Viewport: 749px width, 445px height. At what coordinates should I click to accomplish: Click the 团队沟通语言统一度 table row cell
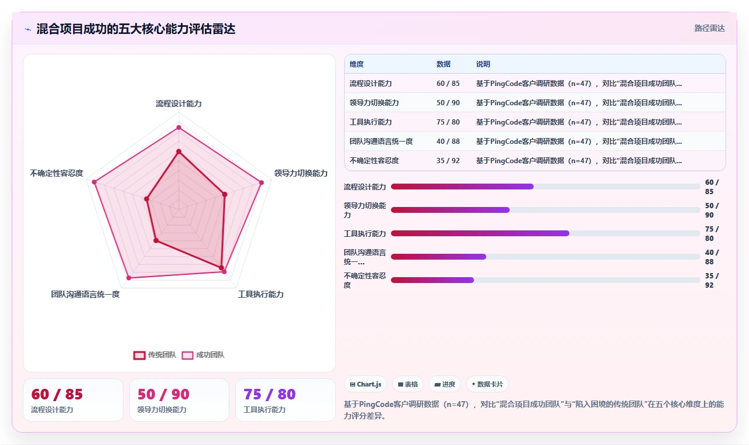pos(382,142)
